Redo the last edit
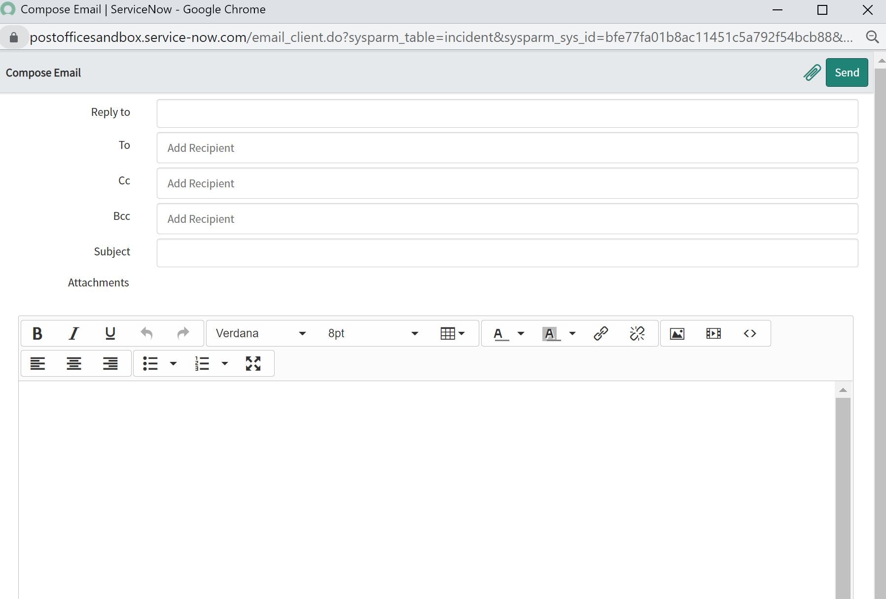The image size is (886, 599). click(182, 333)
